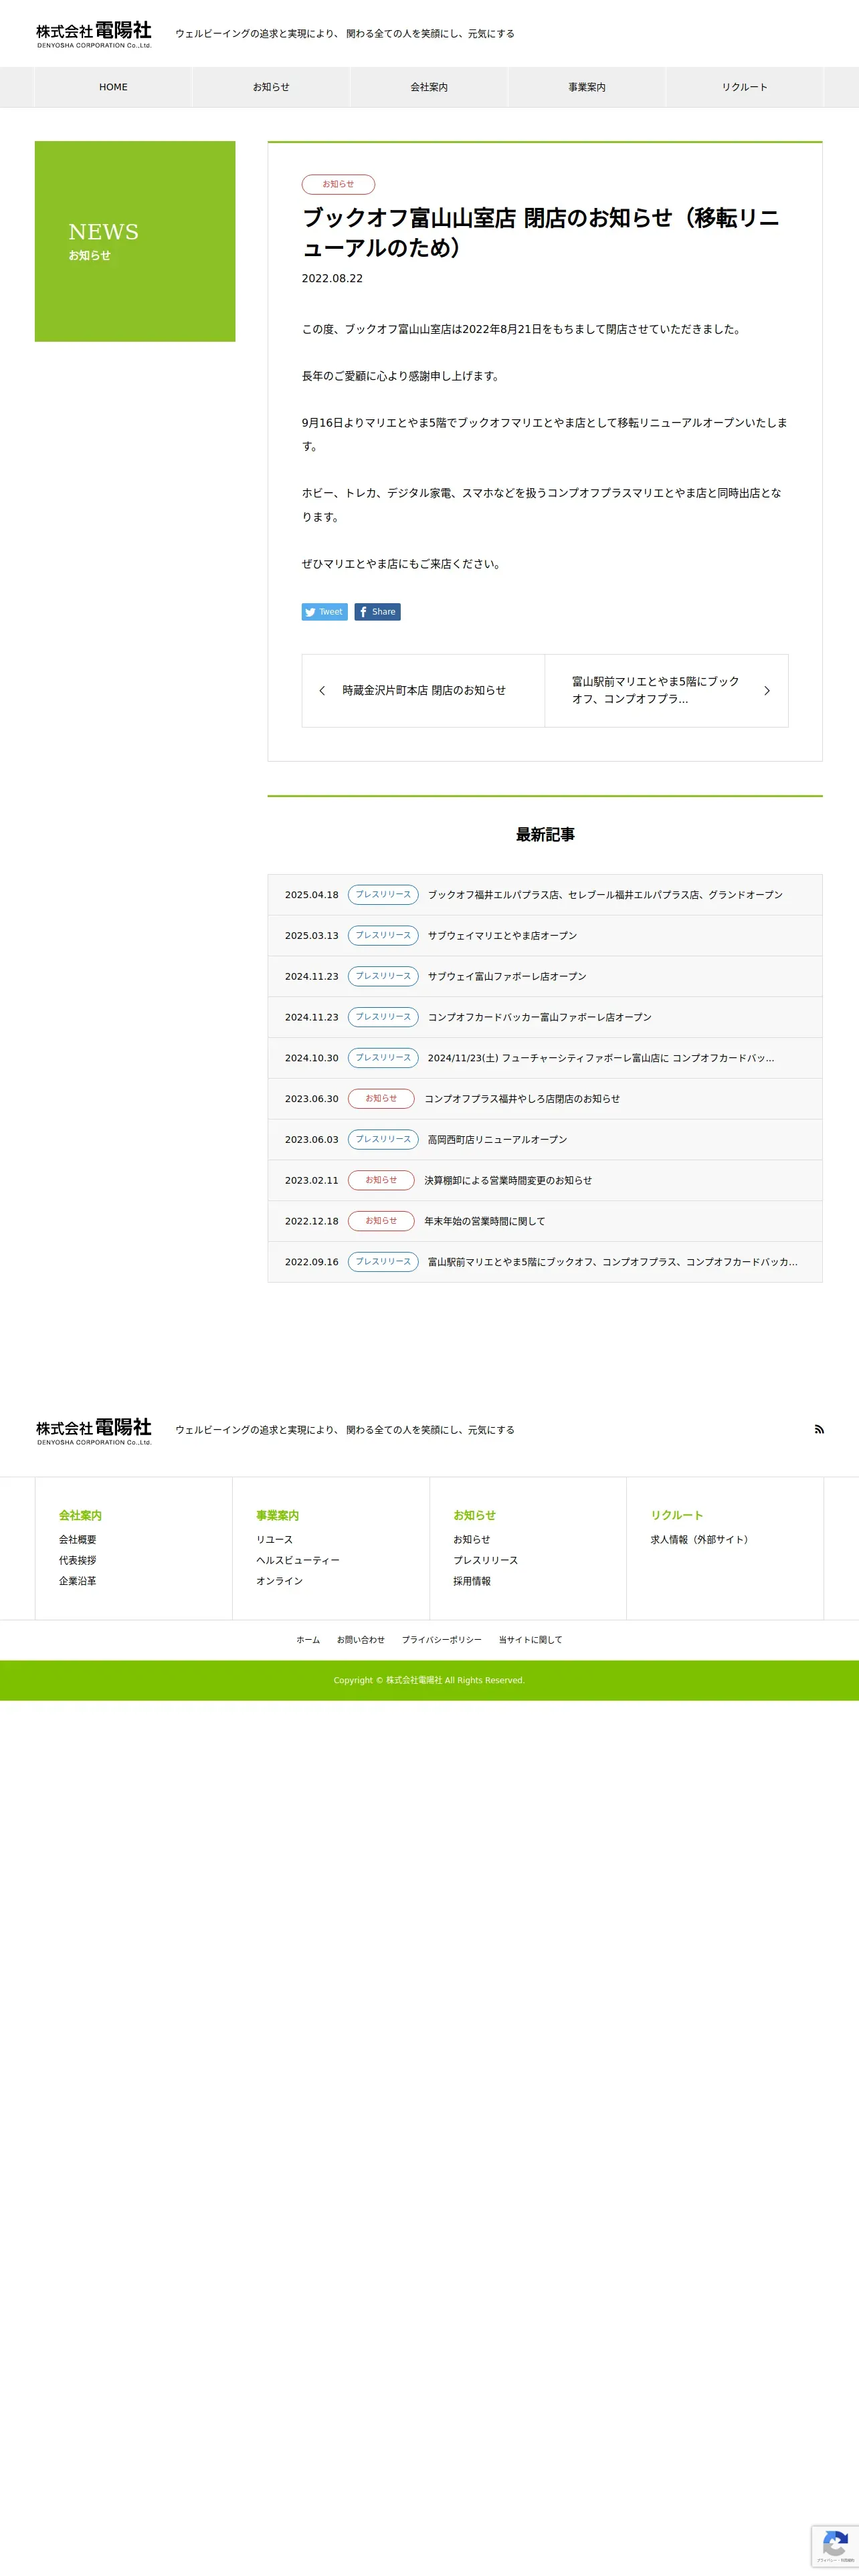Open article サブウェイマリエとやま店オープン

(x=502, y=936)
